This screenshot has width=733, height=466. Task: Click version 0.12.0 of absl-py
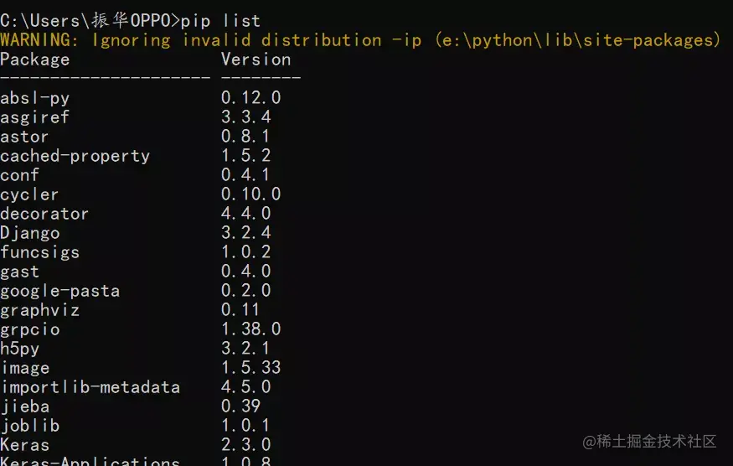tap(251, 98)
